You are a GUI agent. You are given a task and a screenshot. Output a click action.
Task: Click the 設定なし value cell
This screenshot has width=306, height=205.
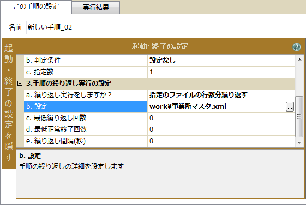221,61
